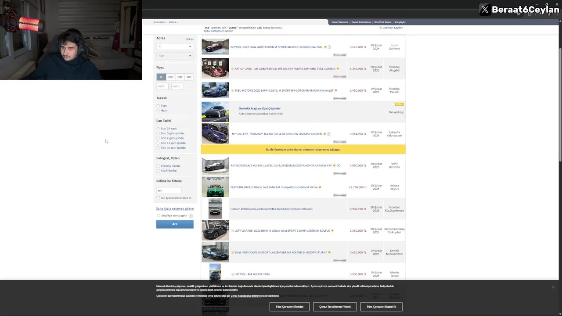Select Son 30 gün içinde filter

158,148
